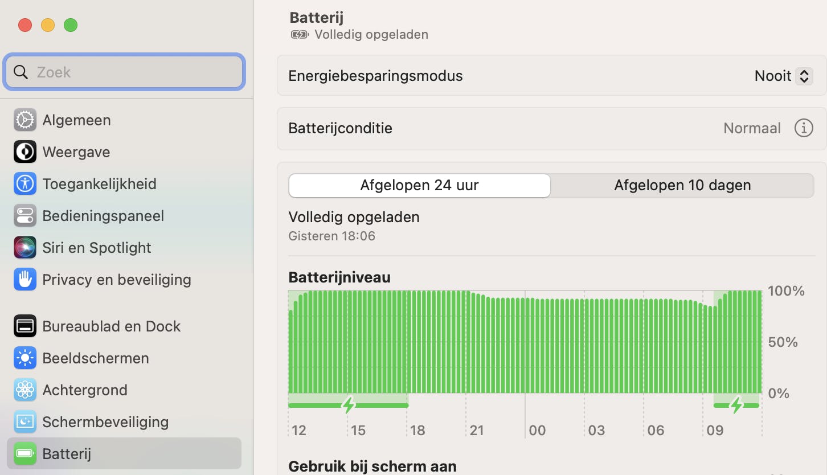Select the Schermbeveiliging icon
827x475 pixels.
click(x=25, y=422)
